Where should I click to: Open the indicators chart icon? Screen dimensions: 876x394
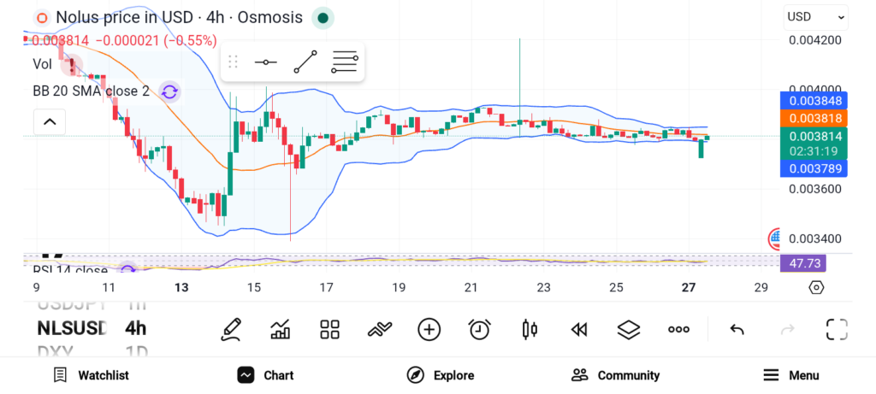[280, 329]
